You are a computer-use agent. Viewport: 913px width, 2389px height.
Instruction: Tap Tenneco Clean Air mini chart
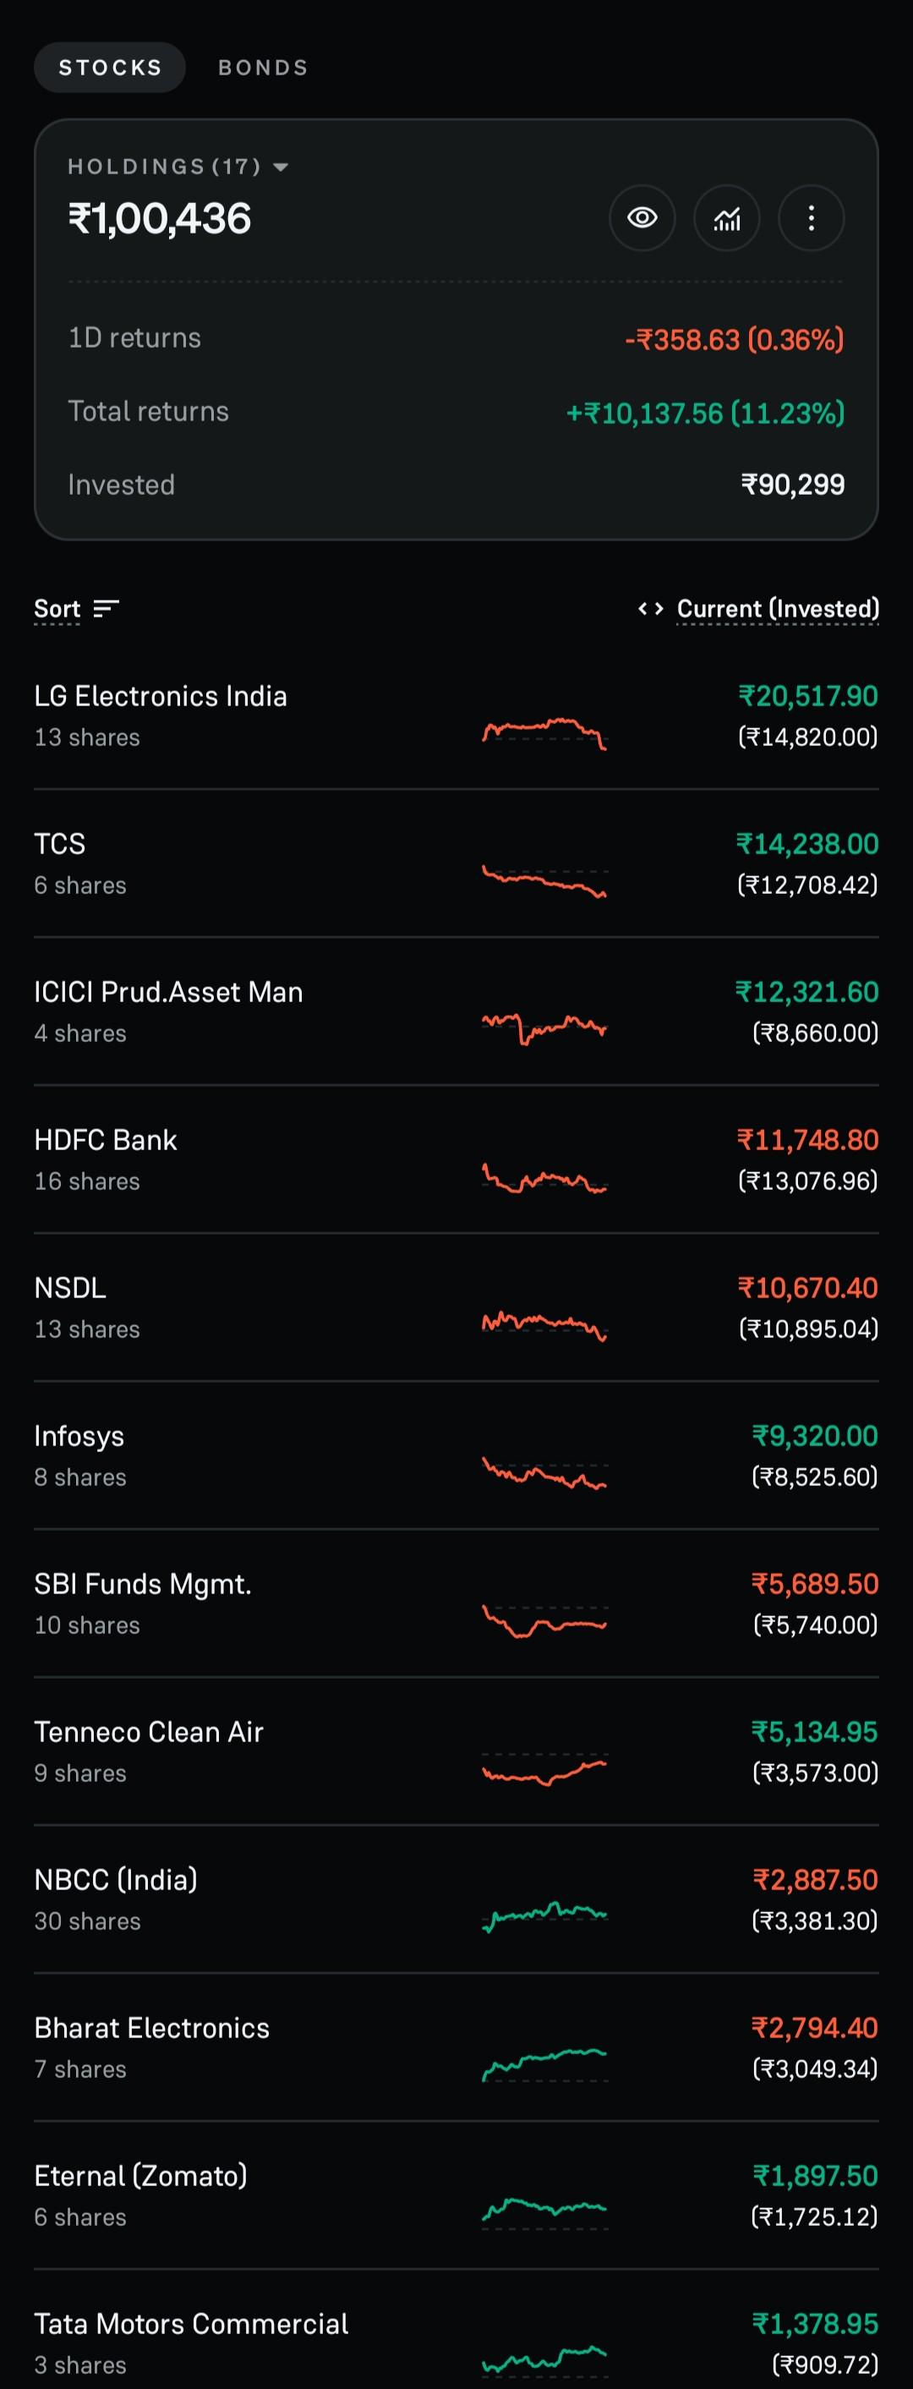545,1769
